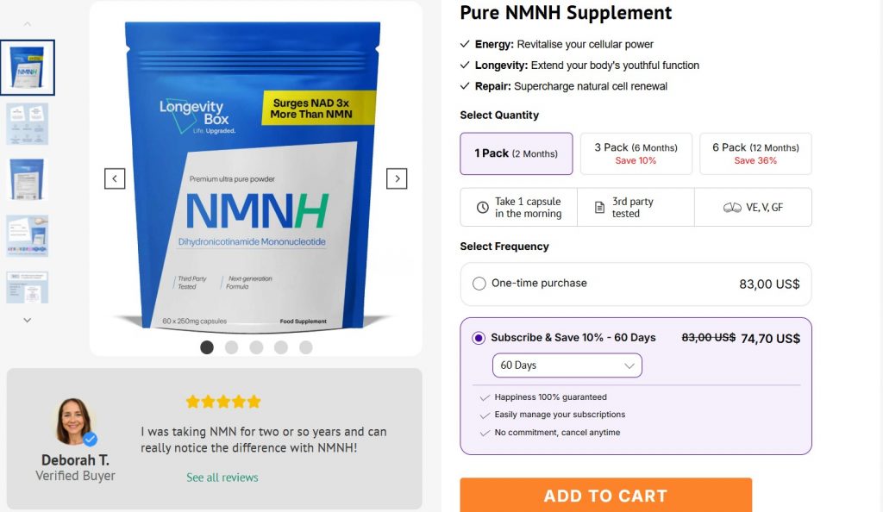Select Subscribe & Save 10% radio option

pyautogui.click(x=479, y=338)
